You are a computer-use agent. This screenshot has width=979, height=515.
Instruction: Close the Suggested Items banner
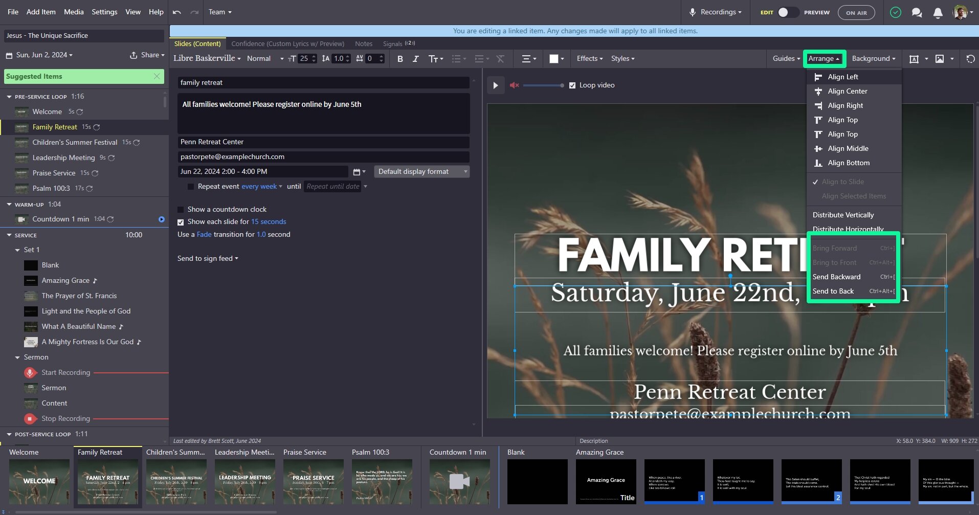tap(157, 76)
